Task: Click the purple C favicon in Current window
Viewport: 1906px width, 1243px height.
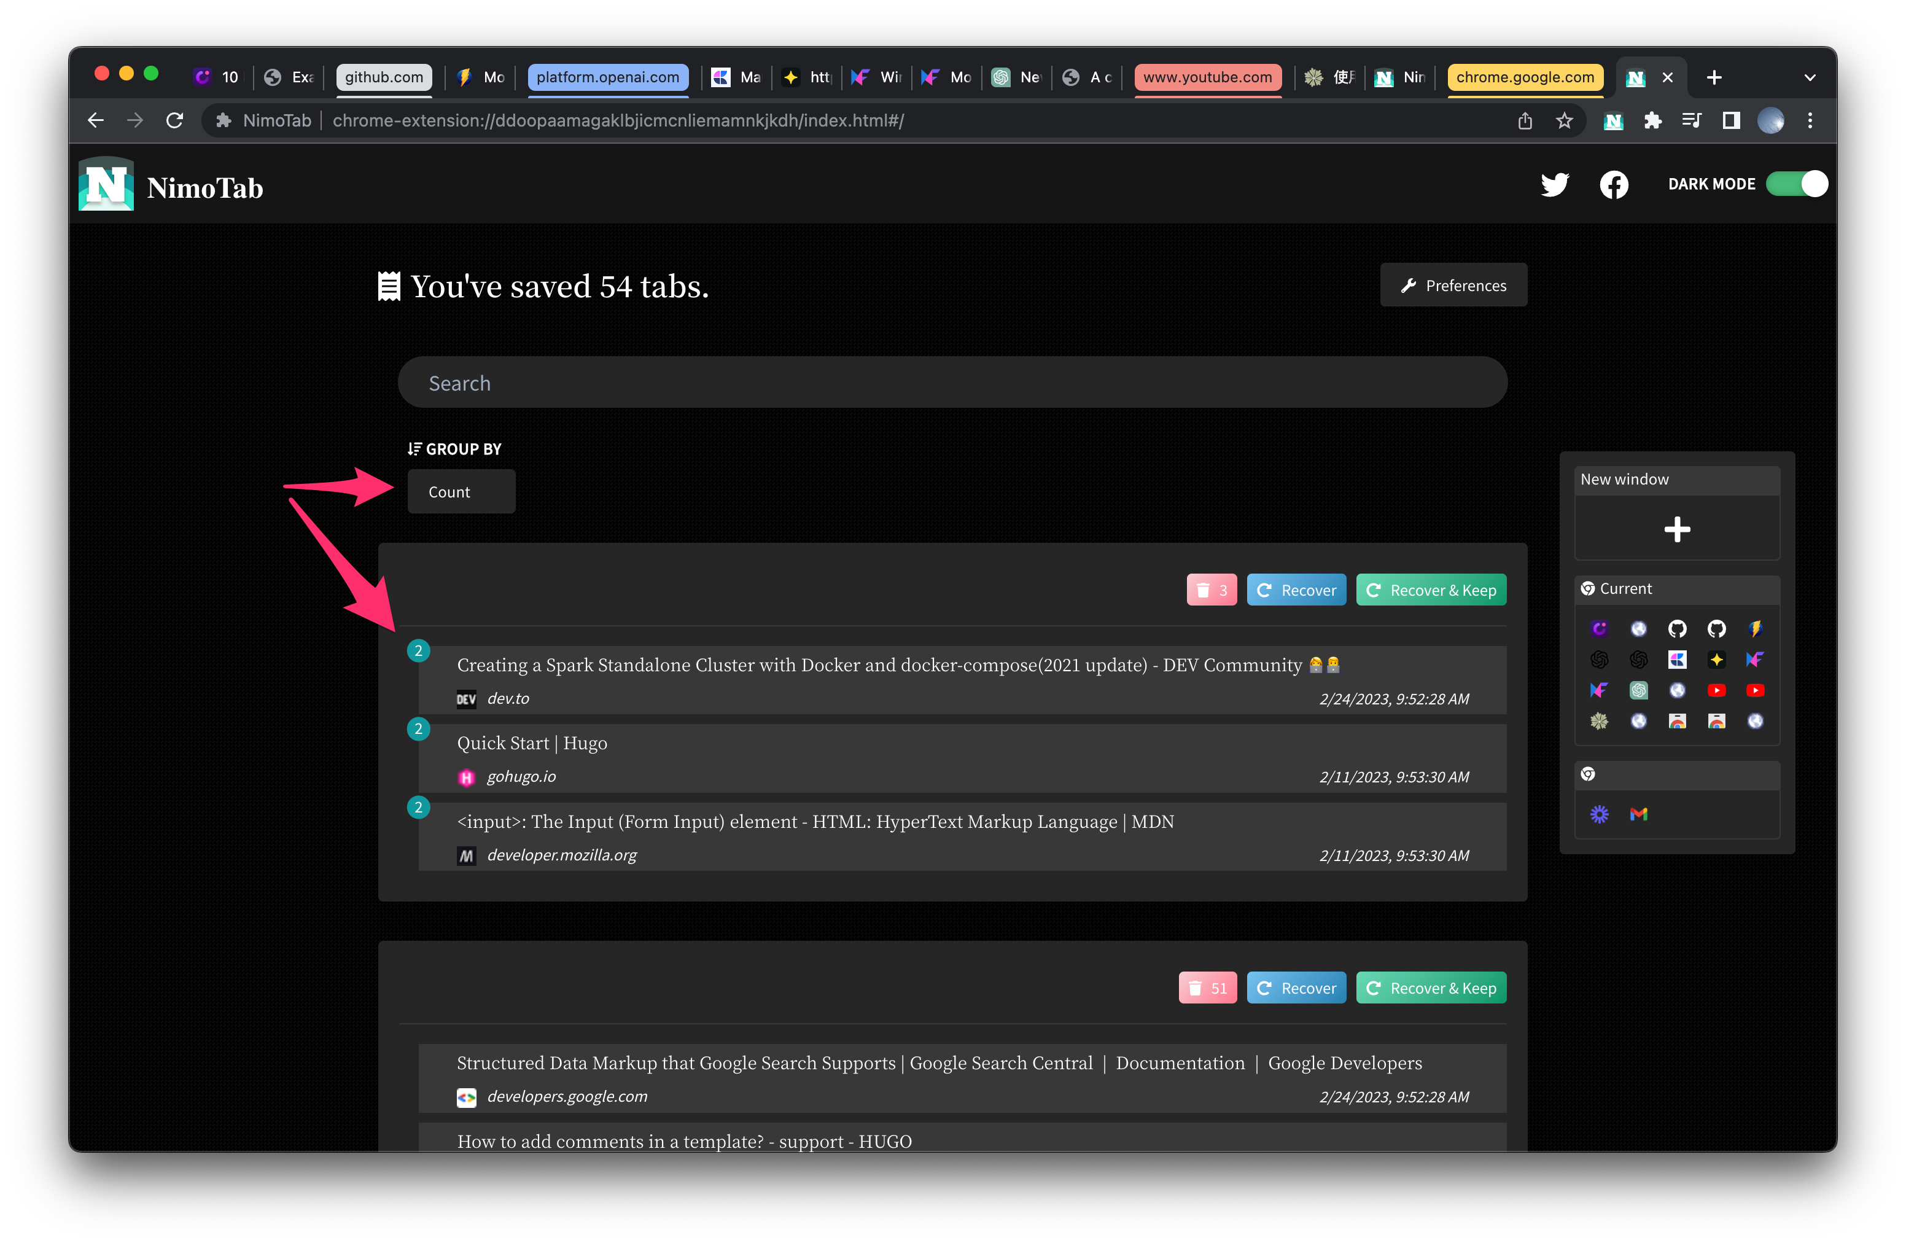Action: pos(1599,629)
